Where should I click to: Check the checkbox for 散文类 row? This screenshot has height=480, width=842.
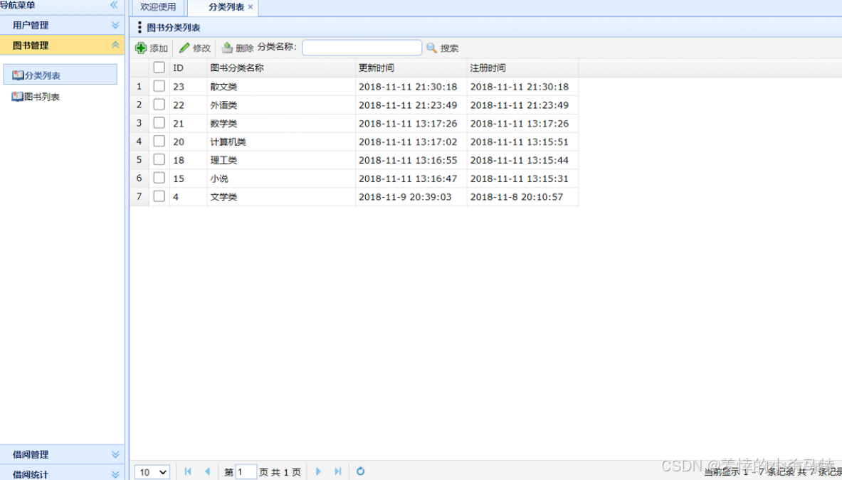[159, 86]
